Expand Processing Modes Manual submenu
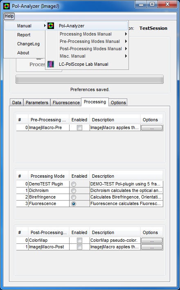180x290 pixels. [x=87, y=34]
